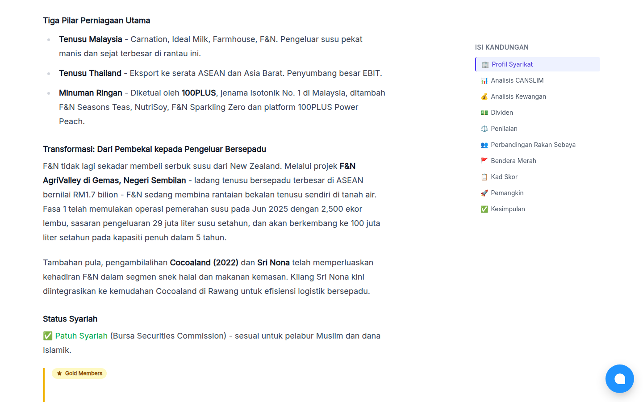
Task: Click the banknote icon beside Dividen
Action: click(x=484, y=113)
